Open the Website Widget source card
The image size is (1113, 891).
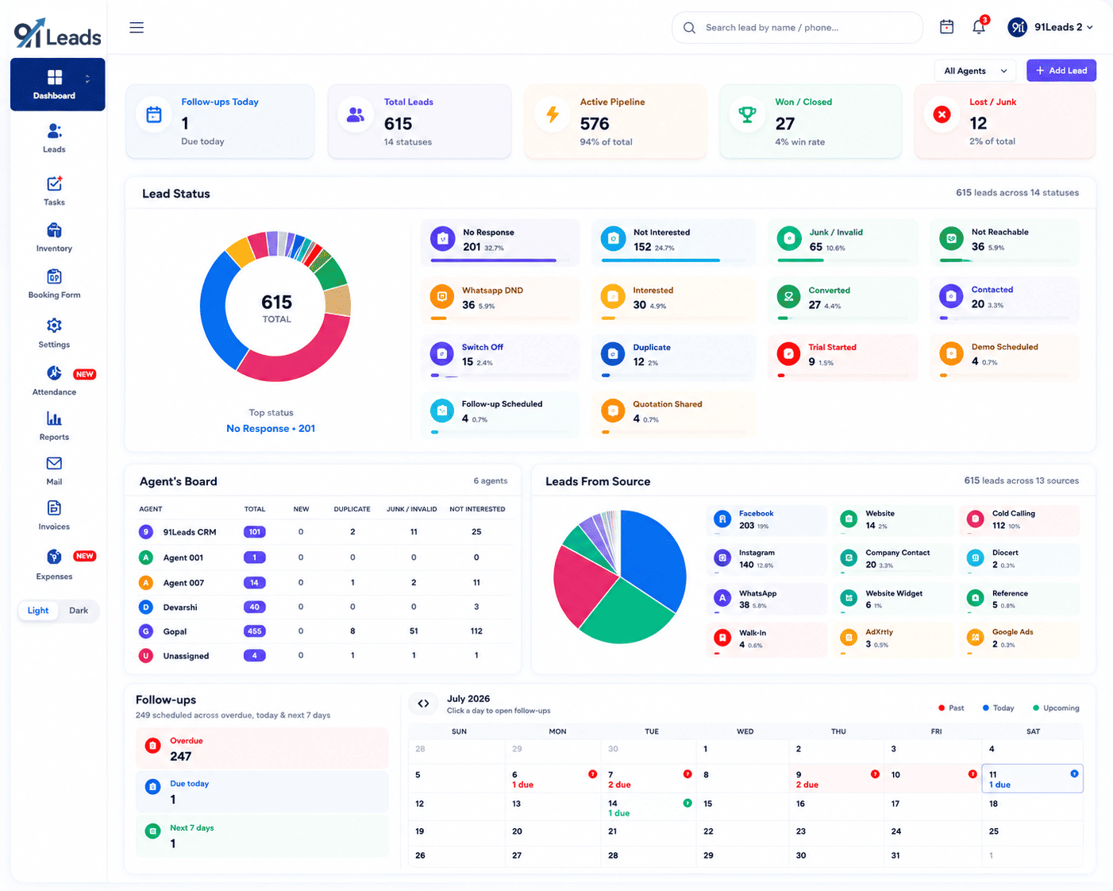(892, 600)
